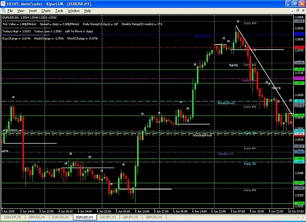The image size is (306, 222).
Task: Click the active EURUSD,H1 tab
Action: 85,217
